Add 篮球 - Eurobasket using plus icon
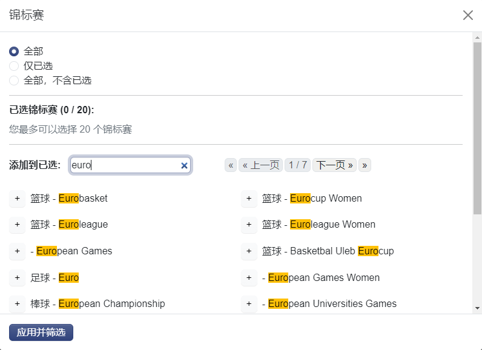 [17, 199]
